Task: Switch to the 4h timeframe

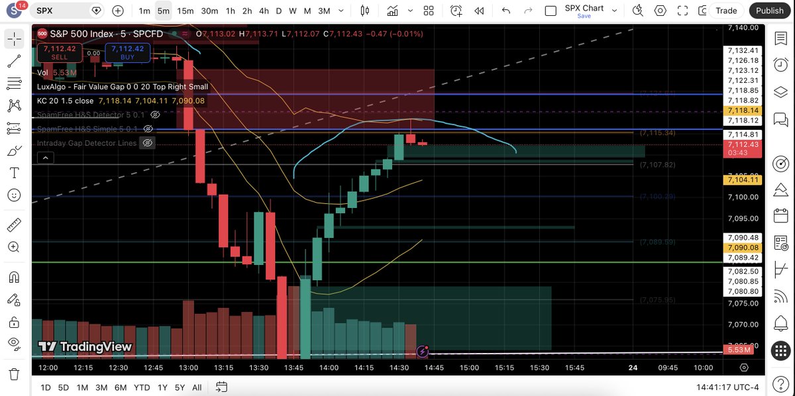Action: coord(264,11)
